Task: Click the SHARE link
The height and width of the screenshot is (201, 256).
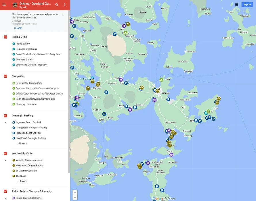Action: click(x=18, y=28)
